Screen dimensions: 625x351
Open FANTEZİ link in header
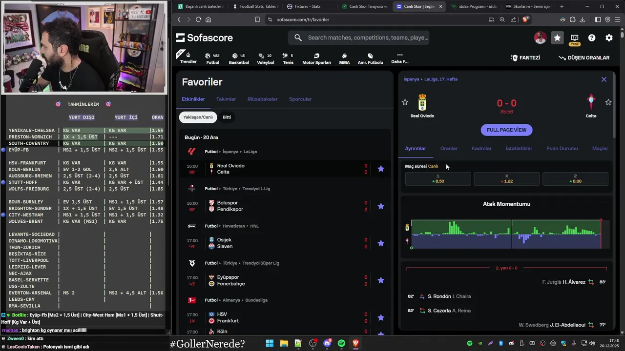[525, 58]
